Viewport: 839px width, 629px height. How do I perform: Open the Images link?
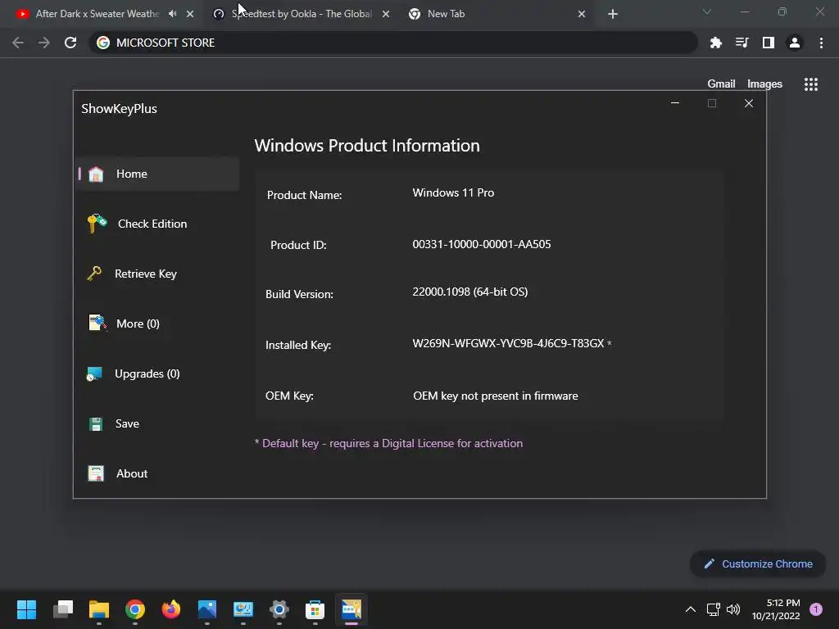pos(764,84)
